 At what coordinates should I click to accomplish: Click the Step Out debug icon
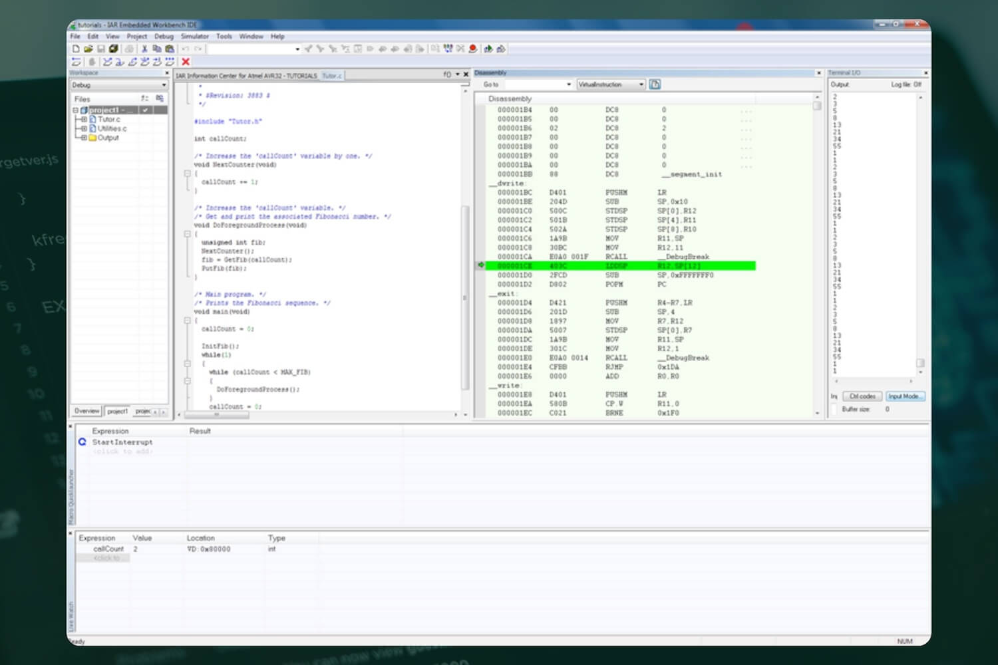coord(132,61)
